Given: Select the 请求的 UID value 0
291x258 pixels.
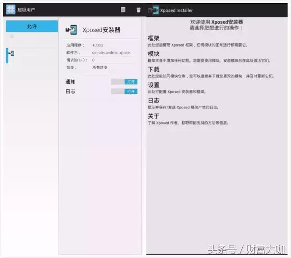Looking at the screenshot, I should [x=93, y=60].
